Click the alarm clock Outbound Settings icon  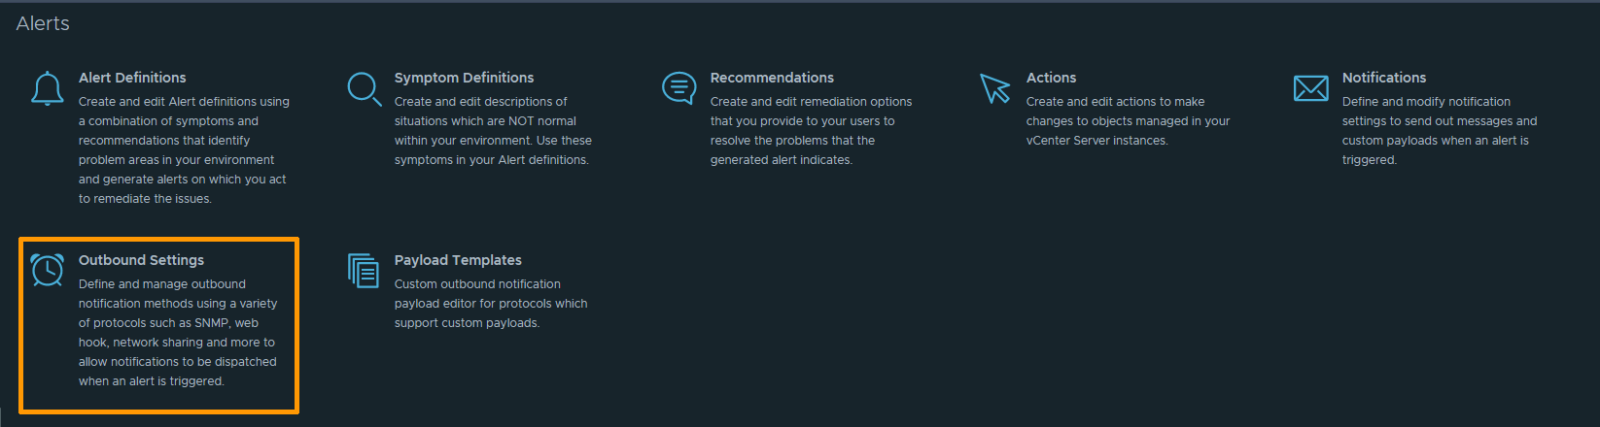(x=47, y=270)
